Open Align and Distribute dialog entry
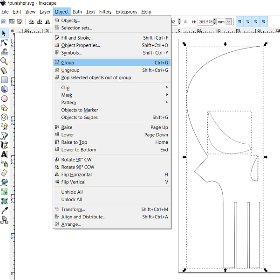The height and width of the screenshot is (280, 280). tap(112, 217)
